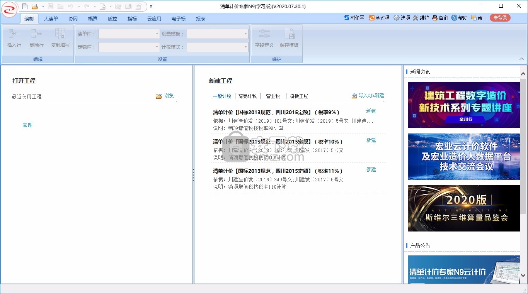Switch to the 电子标 ribbon tab

pos(179,19)
